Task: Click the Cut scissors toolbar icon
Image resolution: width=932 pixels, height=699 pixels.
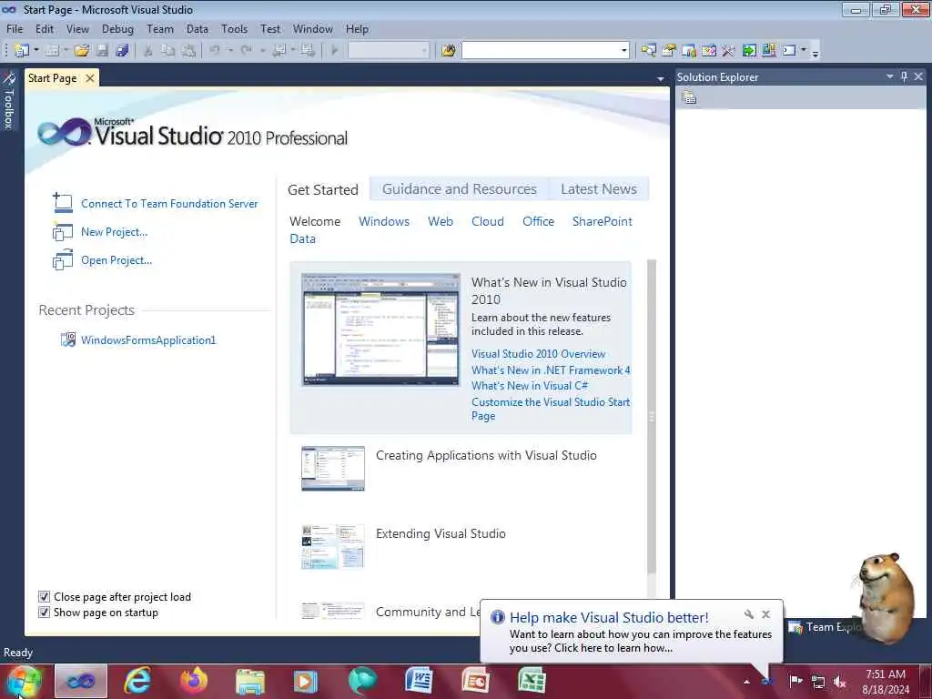Action: pos(148,51)
